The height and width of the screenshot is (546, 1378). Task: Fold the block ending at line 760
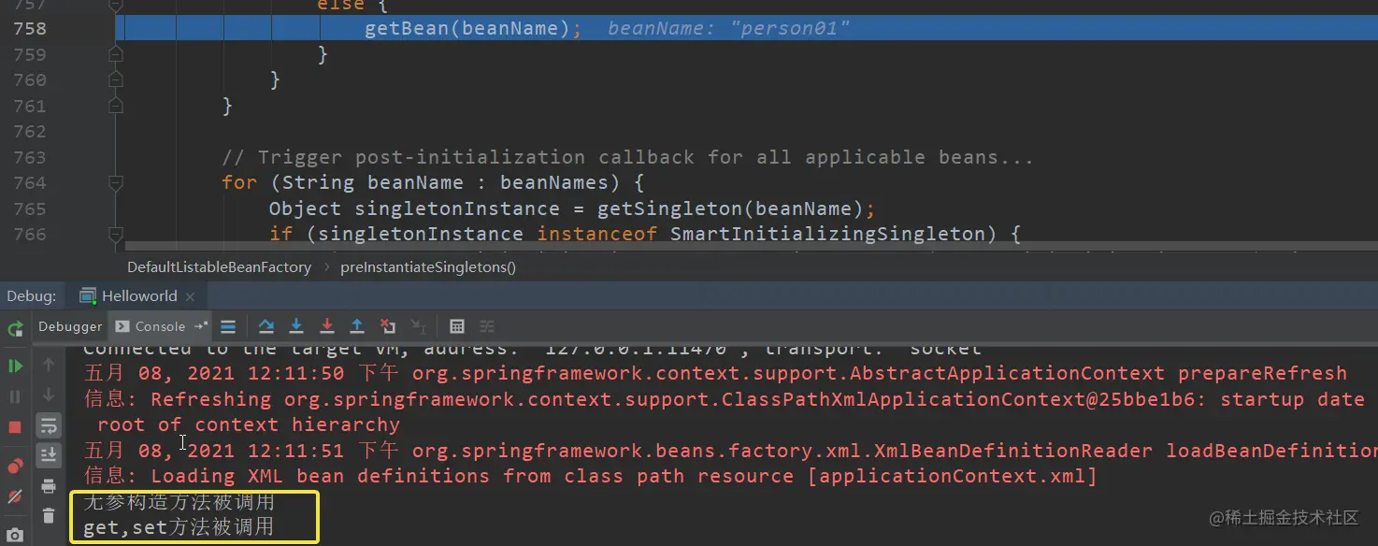point(116,79)
